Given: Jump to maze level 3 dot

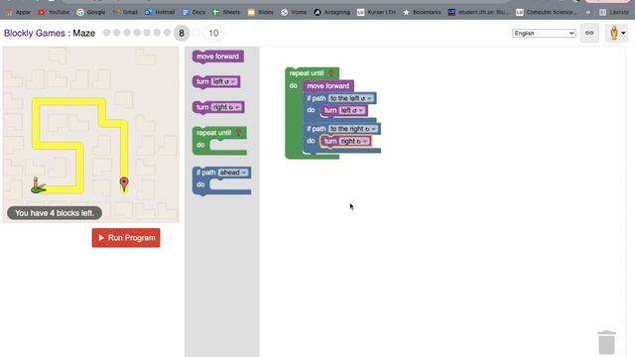Looking at the screenshot, I should coord(127,33).
